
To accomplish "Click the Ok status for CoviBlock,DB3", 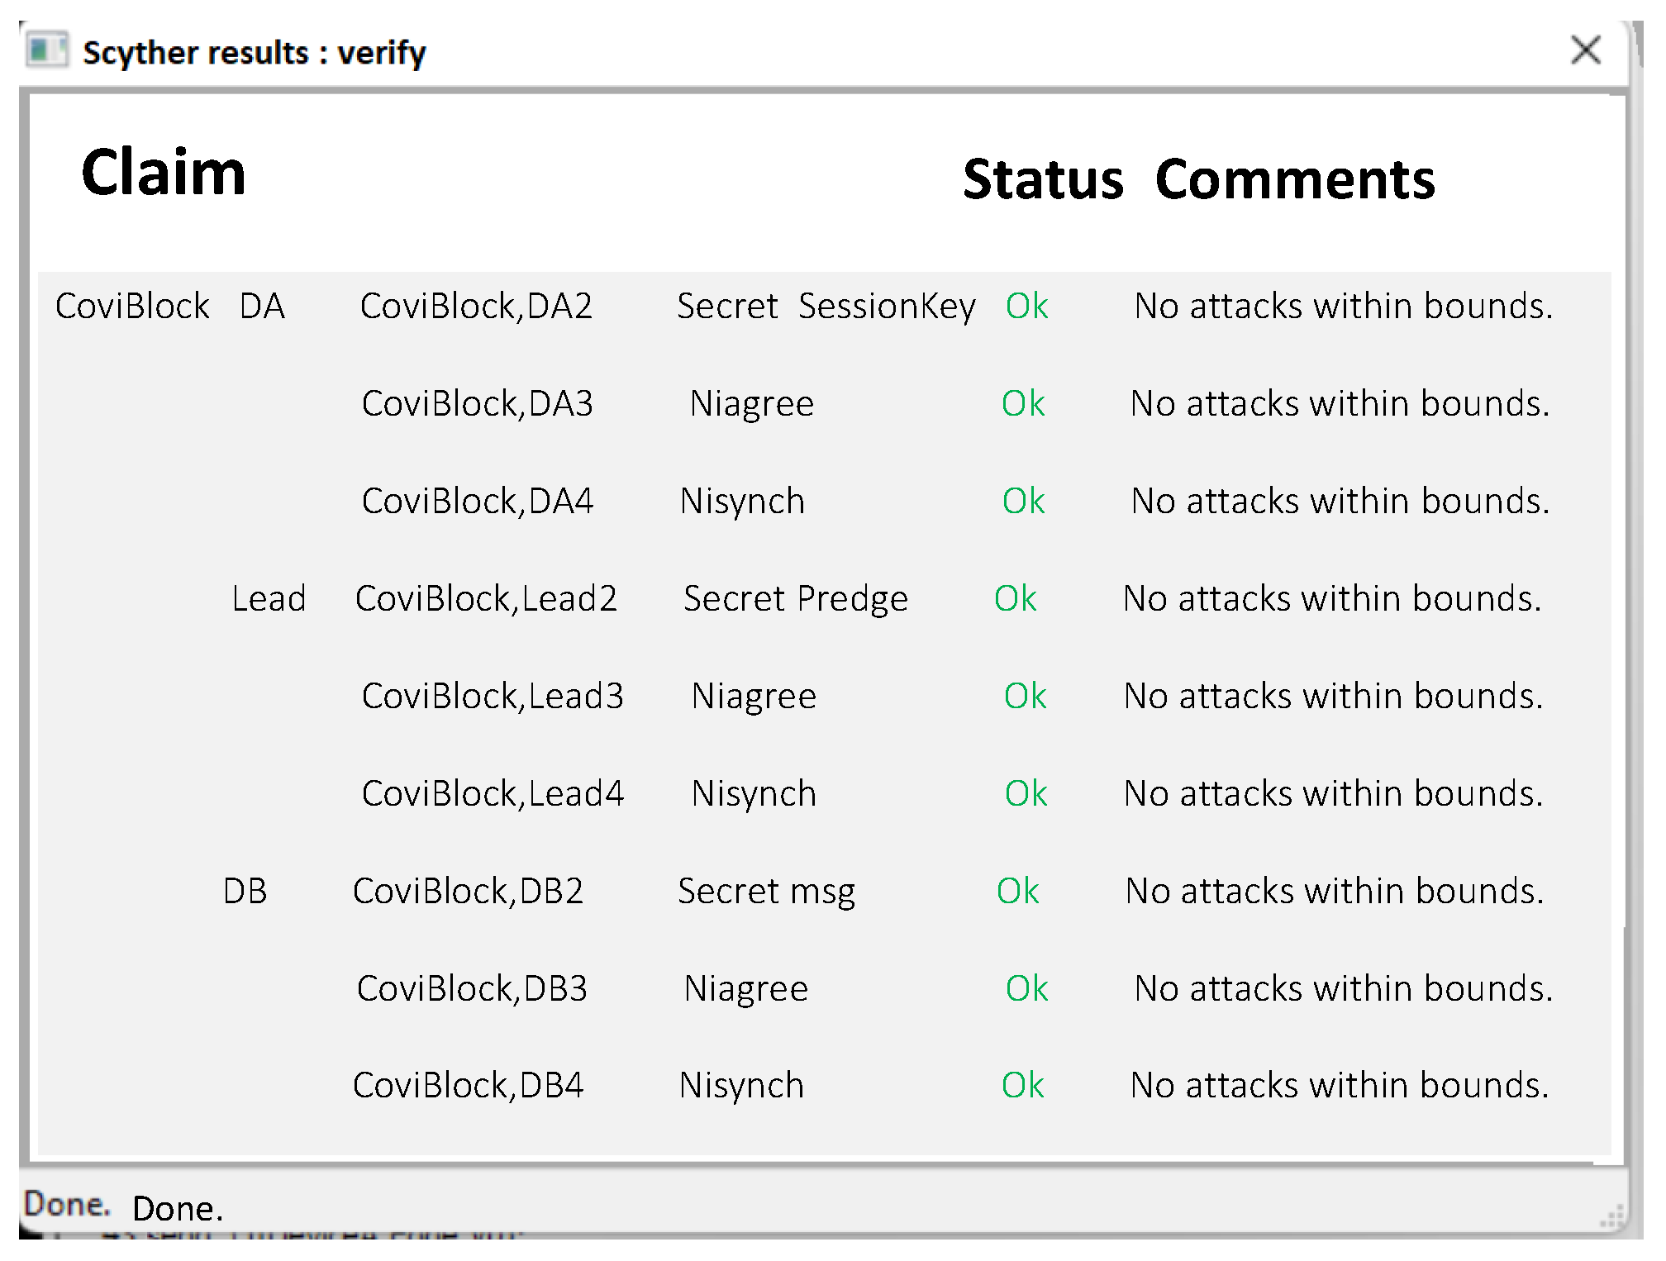I will [1026, 989].
